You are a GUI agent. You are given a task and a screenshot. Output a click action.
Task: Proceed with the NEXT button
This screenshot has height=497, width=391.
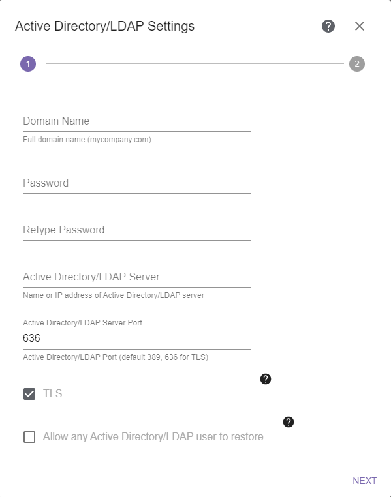coord(365,481)
